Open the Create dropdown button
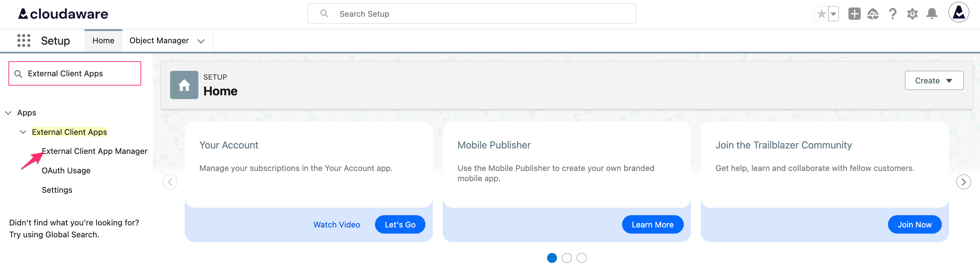The image size is (980, 269). (934, 81)
